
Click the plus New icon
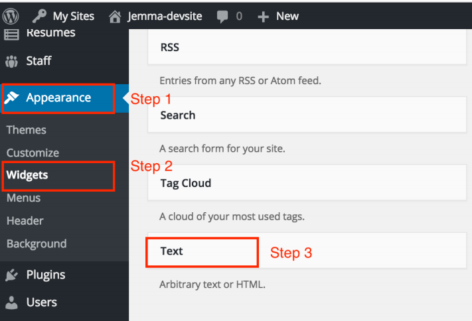263,17
